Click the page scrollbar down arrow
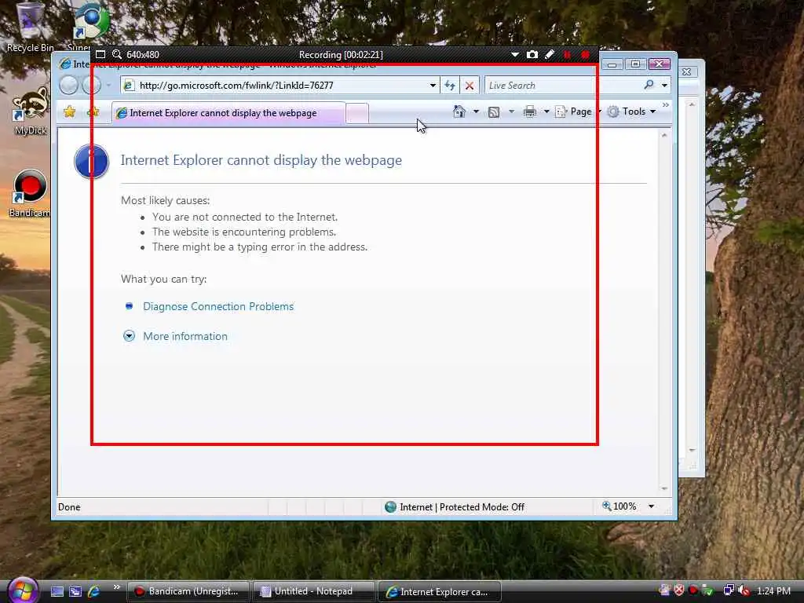Viewport: 804px width, 603px height. [x=664, y=488]
